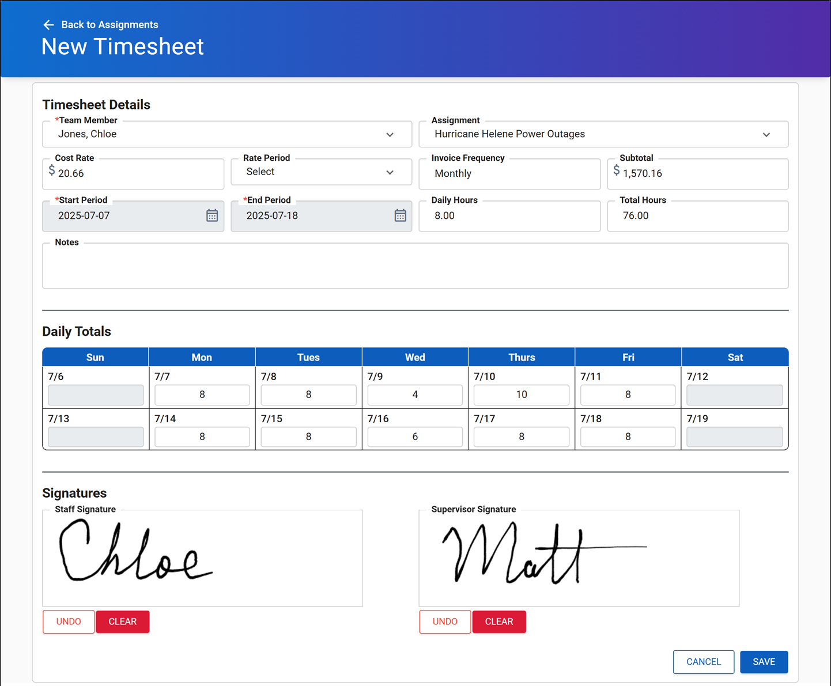Open the Start Period calendar picker
The height and width of the screenshot is (686, 831).
213,215
